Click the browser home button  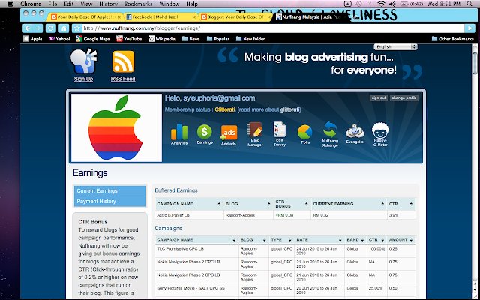point(64,28)
